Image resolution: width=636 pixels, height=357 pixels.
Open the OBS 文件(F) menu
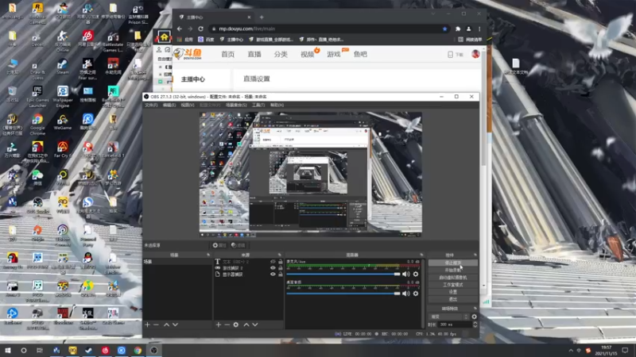click(151, 105)
